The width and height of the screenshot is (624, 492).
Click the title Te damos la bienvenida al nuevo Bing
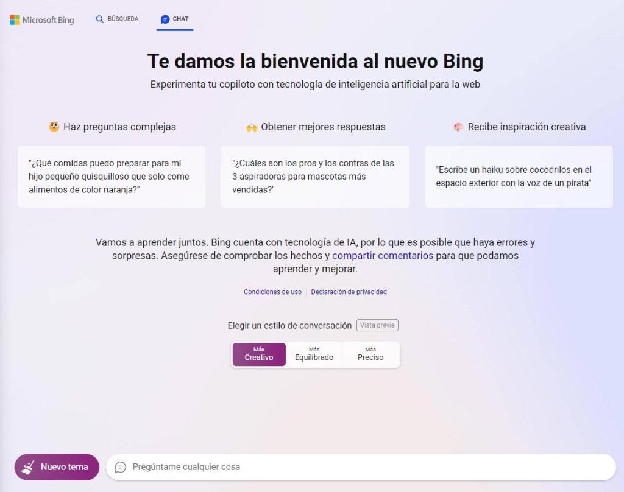315,61
